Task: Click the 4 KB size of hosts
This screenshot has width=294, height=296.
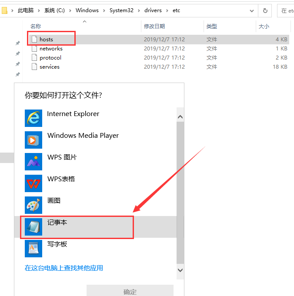Action: [x=281, y=39]
